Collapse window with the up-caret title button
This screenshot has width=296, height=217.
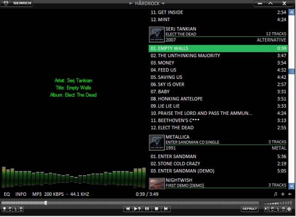tap(270, 3)
